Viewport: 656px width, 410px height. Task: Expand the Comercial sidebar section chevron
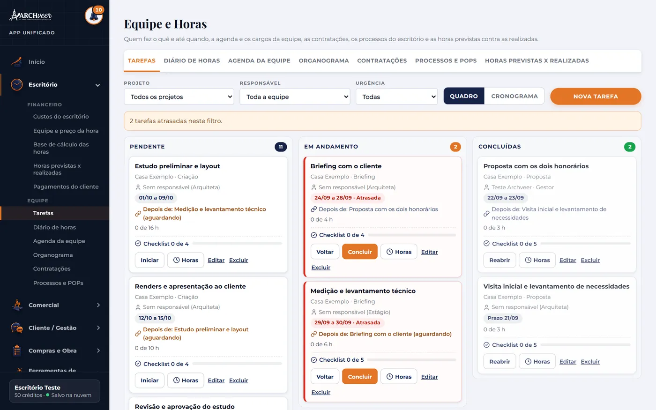coord(98,305)
